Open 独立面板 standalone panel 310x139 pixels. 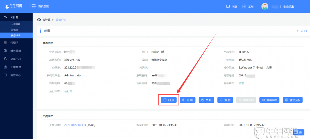293,100
